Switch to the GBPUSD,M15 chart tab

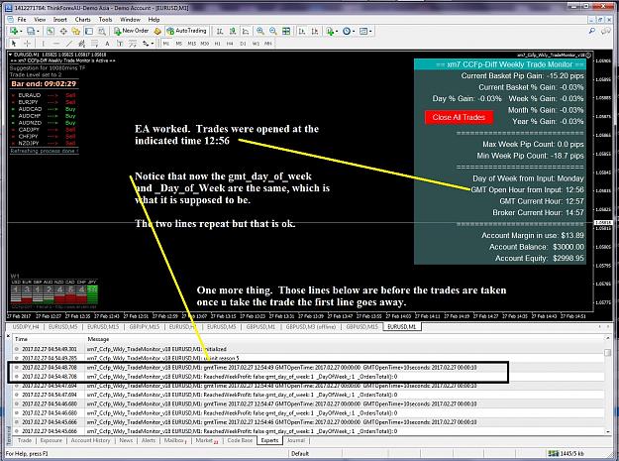pyautogui.click(x=361, y=327)
